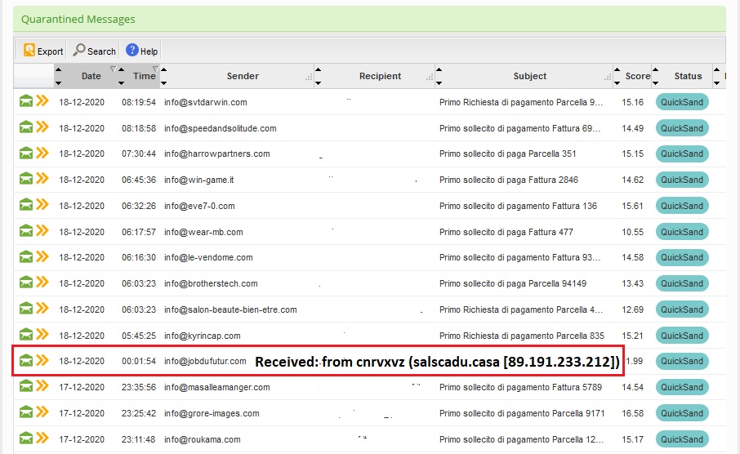Open subject 'Primo sollecito di pagamento Fattura 5789'
Image resolution: width=740 pixels, height=454 pixels.
point(520,388)
